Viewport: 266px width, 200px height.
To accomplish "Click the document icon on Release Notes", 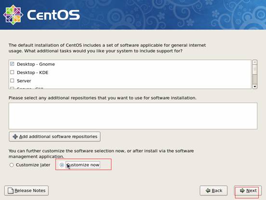I will (x=11, y=190).
